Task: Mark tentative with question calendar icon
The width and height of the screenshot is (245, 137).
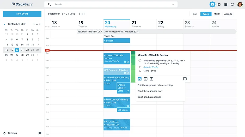Action: (x=152, y=79)
